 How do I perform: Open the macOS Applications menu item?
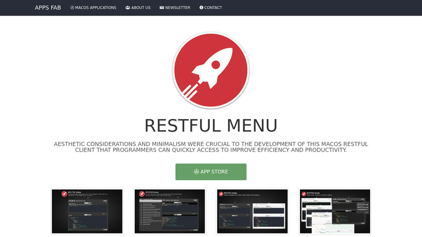click(x=93, y=8)
